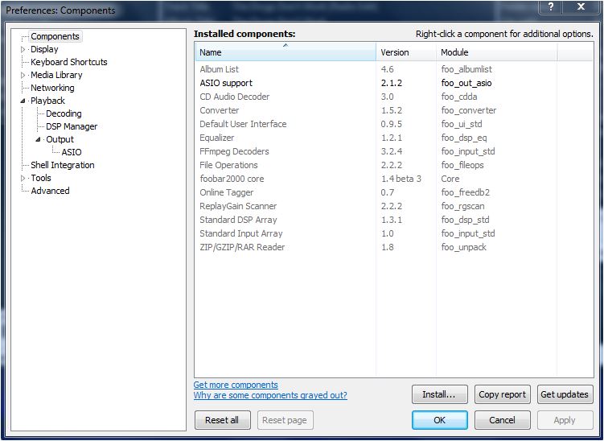The width and height of the screenshot is (604, 441).
Task: Collapse the Output tree node arrow
Action: tap(38, 139)
